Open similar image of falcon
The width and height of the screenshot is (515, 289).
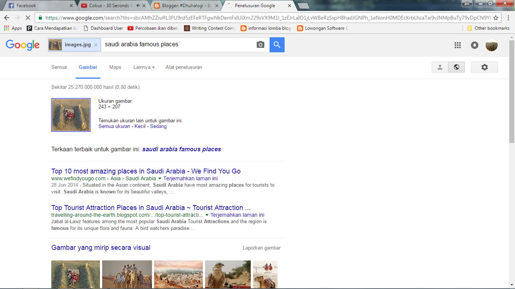(x=228, y=274)
